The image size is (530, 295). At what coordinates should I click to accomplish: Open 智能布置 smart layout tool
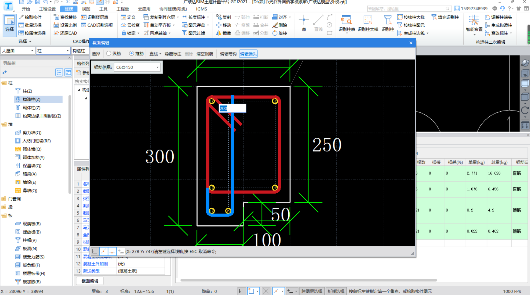[x=474, y=25]
